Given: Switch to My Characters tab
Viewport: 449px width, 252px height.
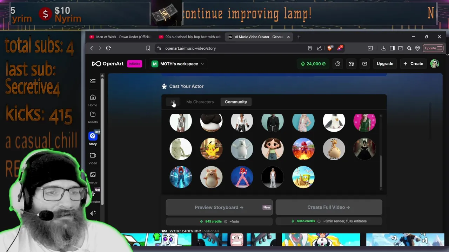Looking at the screenshot, I should pyautogui.click(x=200, y=102).
